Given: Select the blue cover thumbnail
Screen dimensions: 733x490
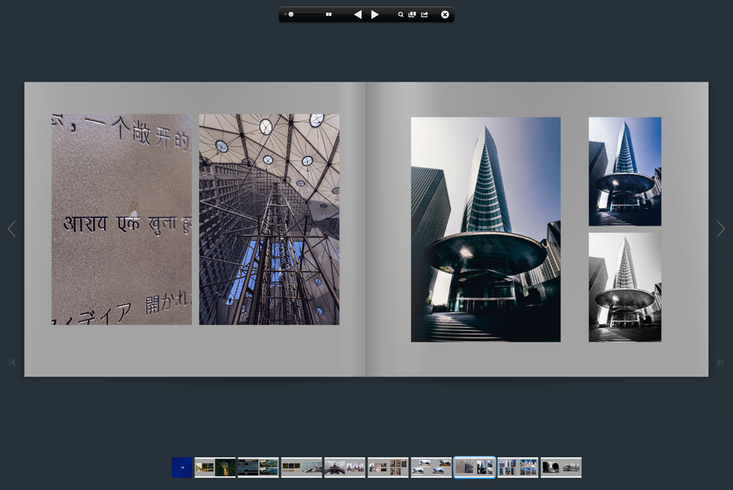Looking at the screenshot, I should [182, 467].
